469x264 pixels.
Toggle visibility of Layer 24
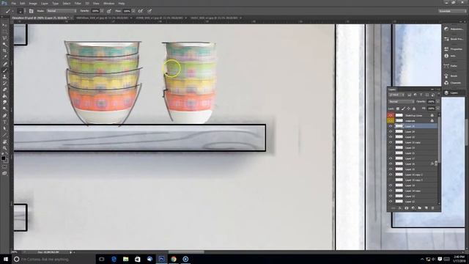pos(391,131)
